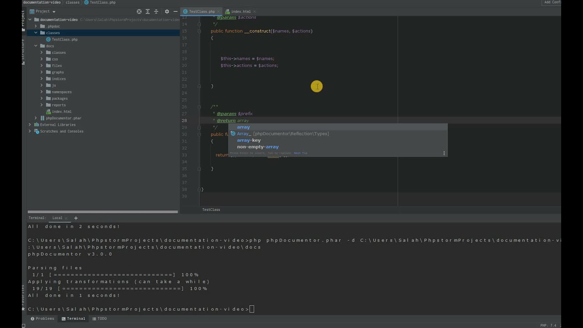Screen dimensions: 583x328
Task: Click 'documentation-video' in the navigation breadcrumb
Action: 42,2
